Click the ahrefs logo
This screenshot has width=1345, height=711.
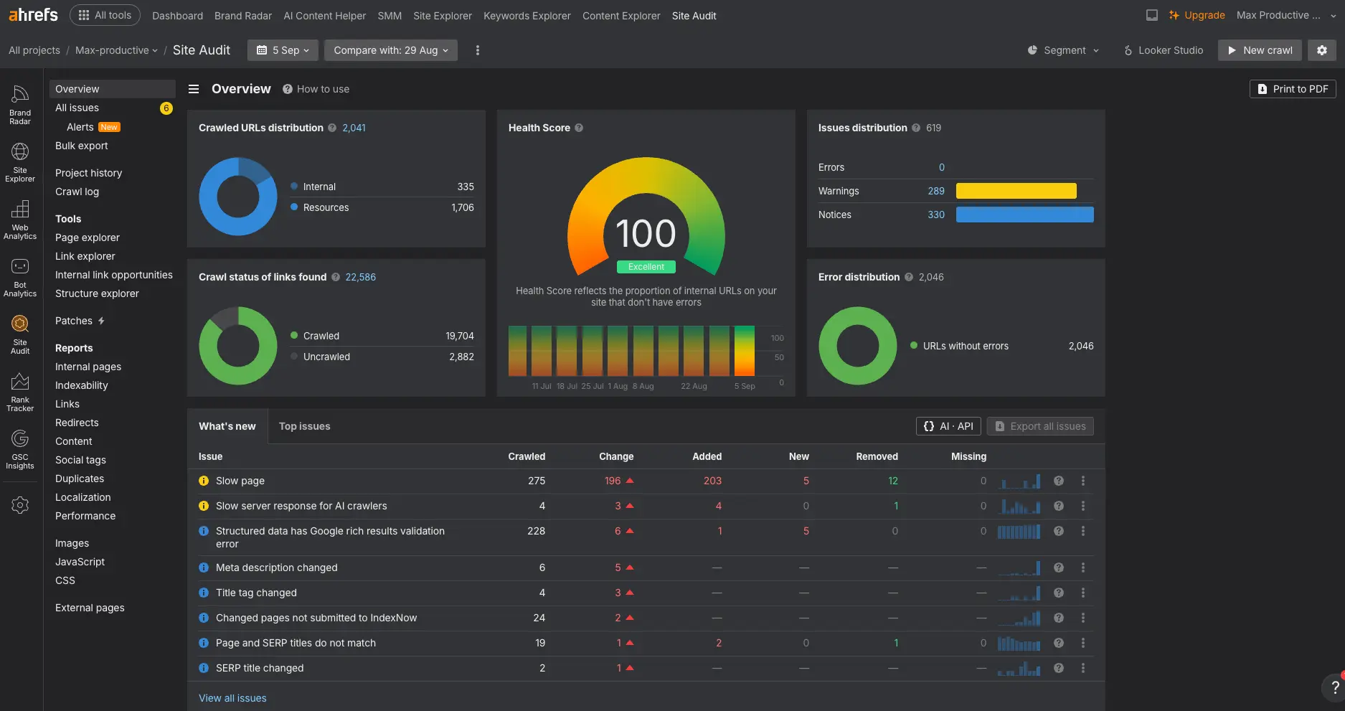click(33, 15)
